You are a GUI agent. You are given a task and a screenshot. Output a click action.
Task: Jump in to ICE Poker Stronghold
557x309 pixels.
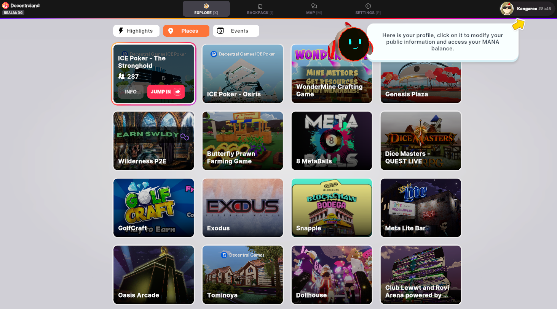(x=166, y=91)
